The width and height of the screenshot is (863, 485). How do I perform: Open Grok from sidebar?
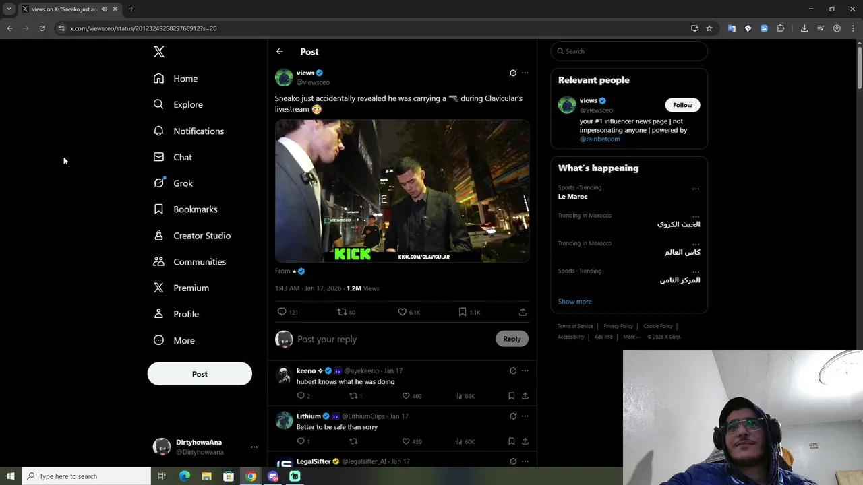coord(173,183)
